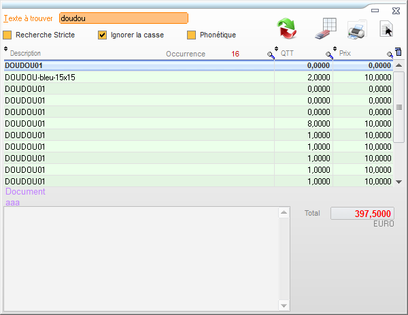This screenshot has height=315, width=408.
Task: Select the row with quantity 8,0000
Action: pyautogui.click(x=136, y=124)
